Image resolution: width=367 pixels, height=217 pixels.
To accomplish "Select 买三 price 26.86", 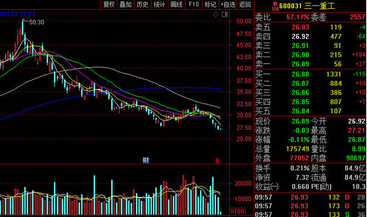I will (300, 93).
